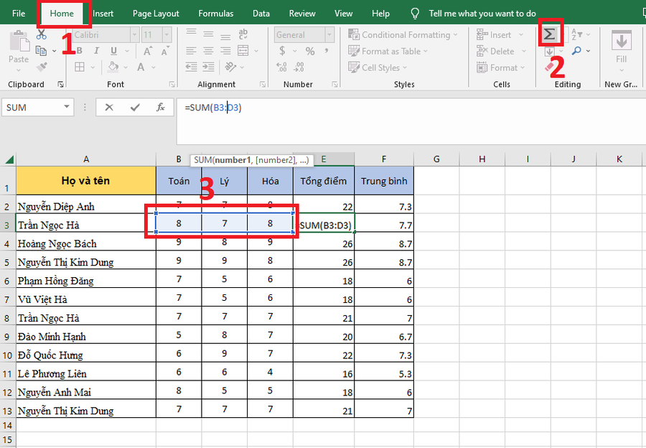Screen dimensions: 646x448
Task: Click Decrease Decimal icon
Action: pos(299,67)
